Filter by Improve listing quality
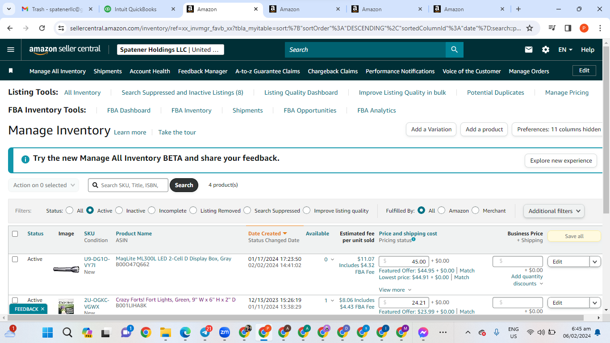This screenshot has width=610, height=343. [307, 210]
